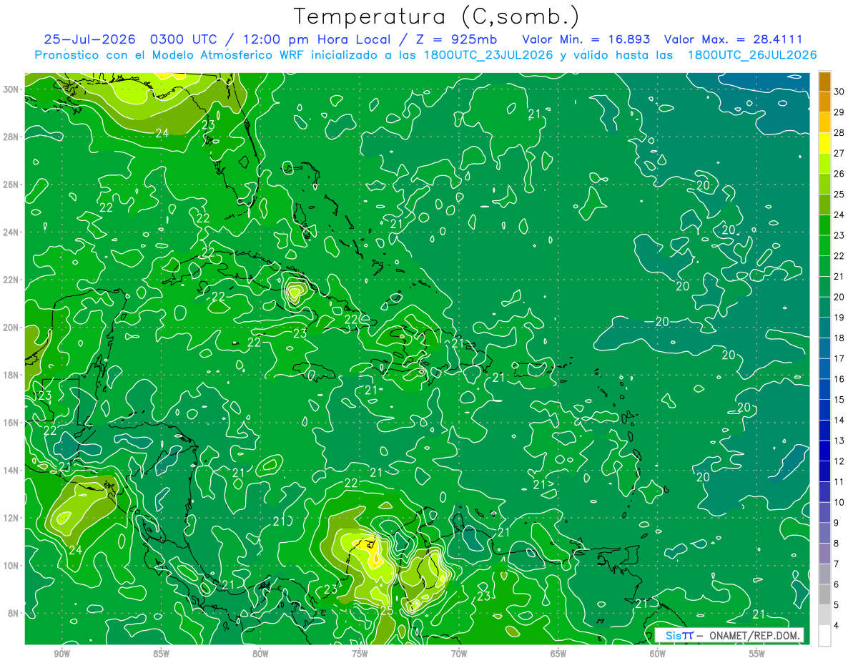Image resolution: width=858 pixels, height=663 pixels.
Task: Click the yellow legend swatch between 27 and 28
Action: (x=824, y=142)
